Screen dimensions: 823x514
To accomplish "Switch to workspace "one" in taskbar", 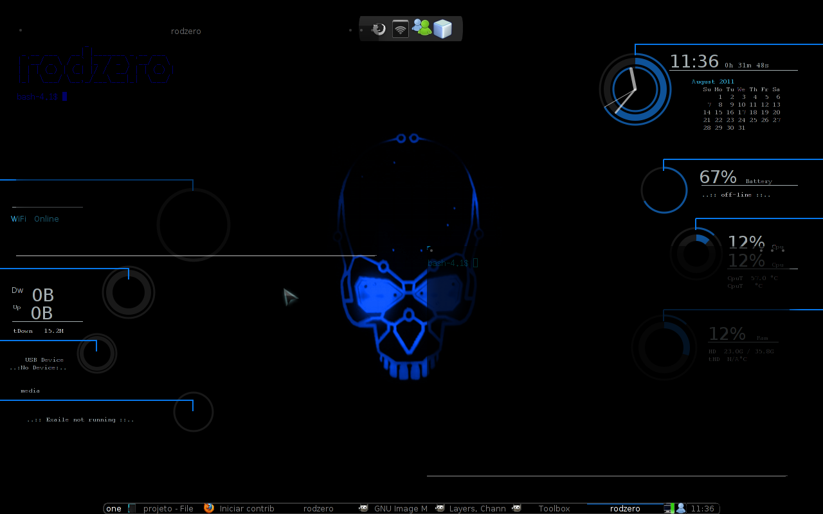I will (114, 508).
